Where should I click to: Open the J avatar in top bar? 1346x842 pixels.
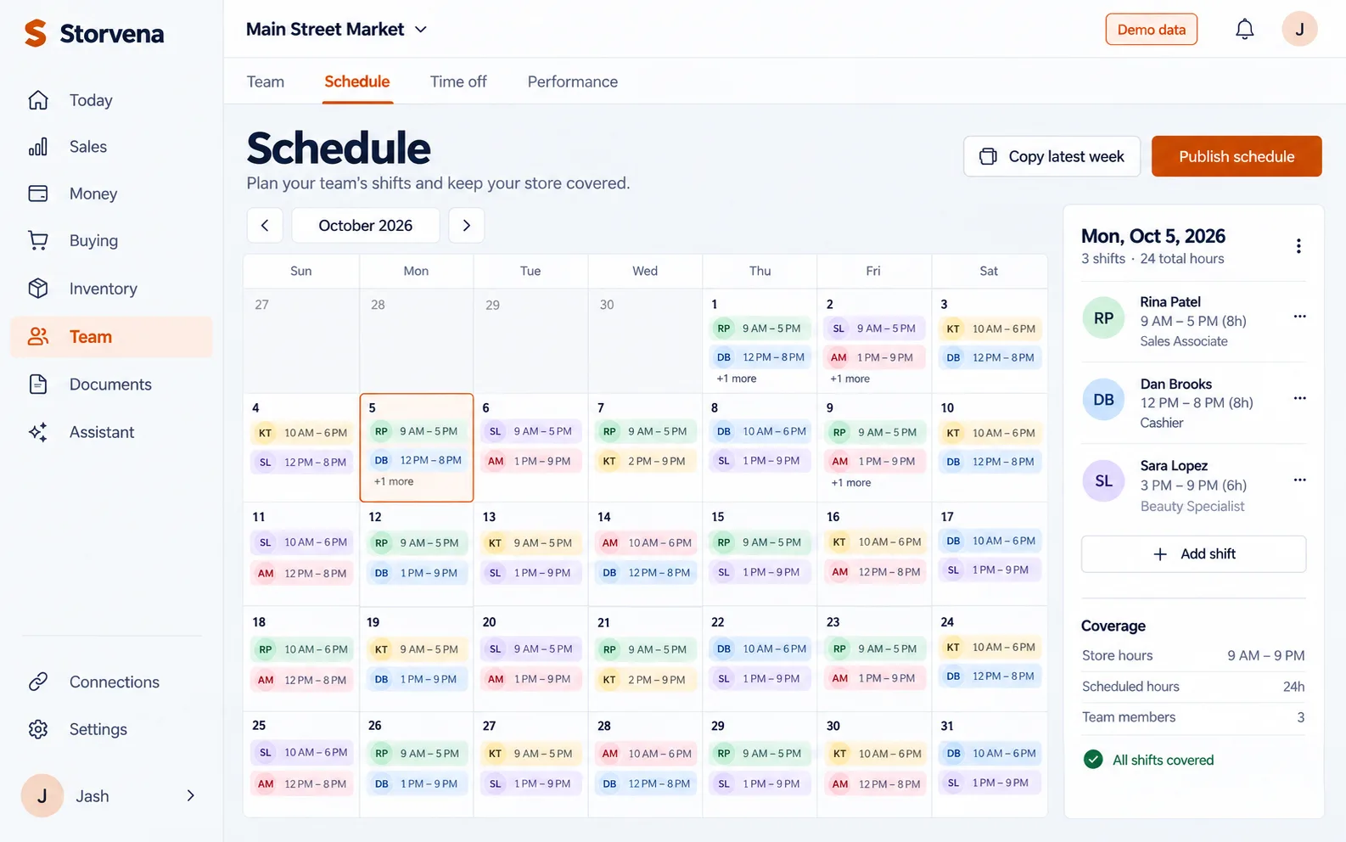(1298, 30)
